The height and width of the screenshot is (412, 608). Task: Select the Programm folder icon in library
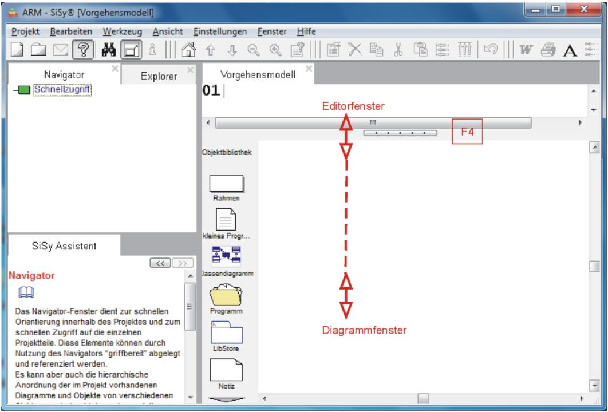pos(228,295)
